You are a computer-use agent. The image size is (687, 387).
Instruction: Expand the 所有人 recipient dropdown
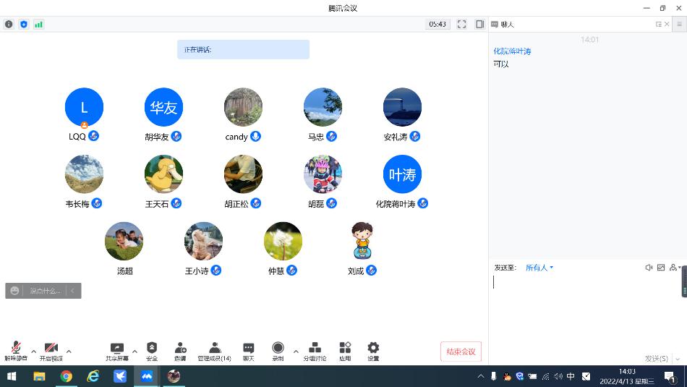coord(539,268)
